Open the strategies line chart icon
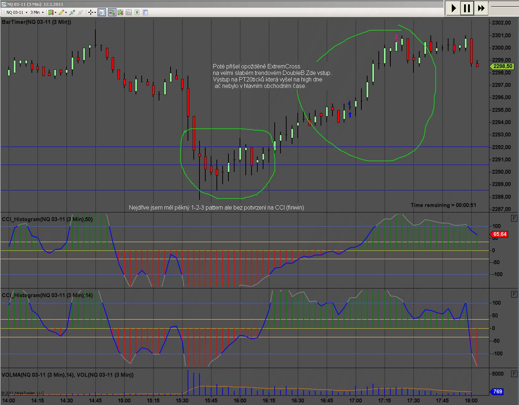 tap(129, 12)
